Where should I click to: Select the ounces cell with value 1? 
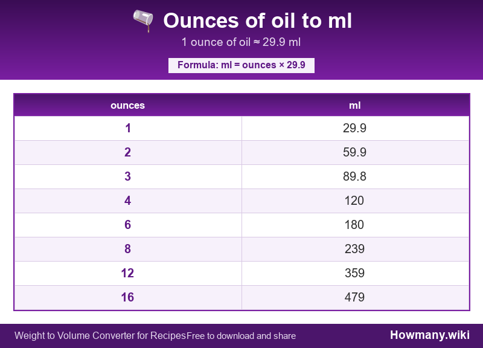point(128,128)
